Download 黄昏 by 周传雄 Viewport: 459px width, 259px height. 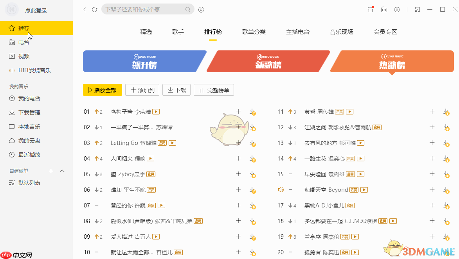pos(446,112)
